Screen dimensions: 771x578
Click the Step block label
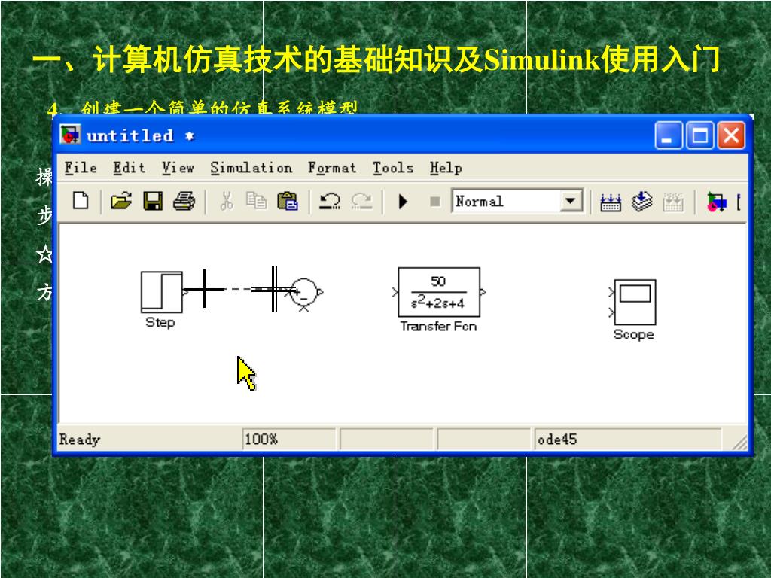(160, 322)
